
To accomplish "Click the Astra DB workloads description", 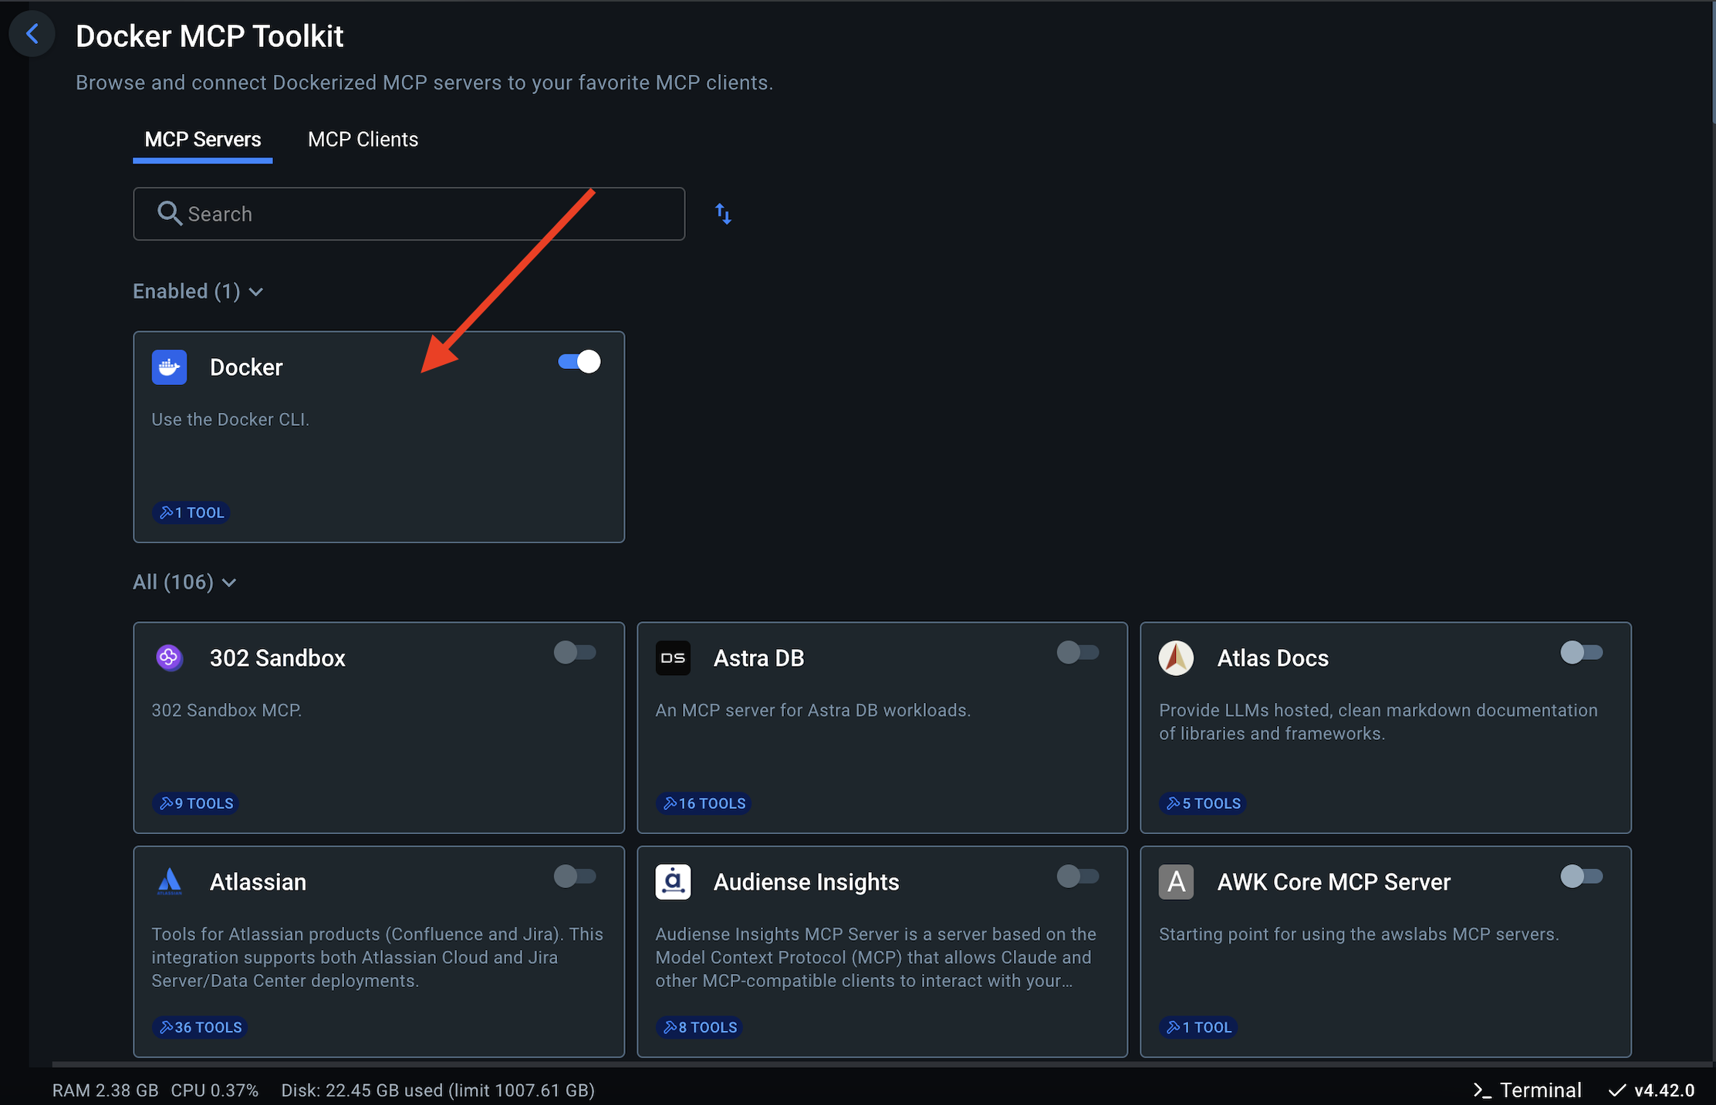I will pyautogui.click(x=812, y=711).
